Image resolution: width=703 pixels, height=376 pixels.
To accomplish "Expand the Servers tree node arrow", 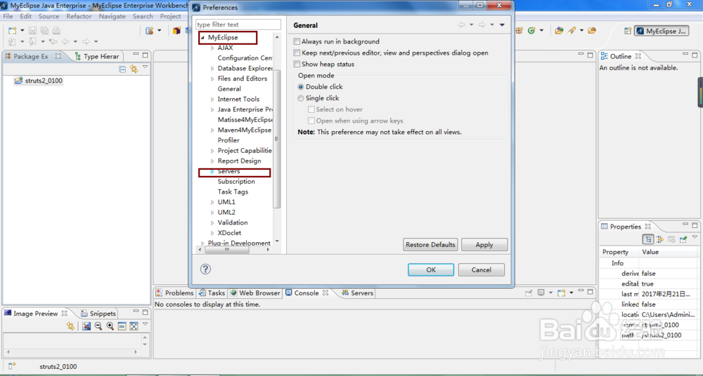I will (212, 171).
